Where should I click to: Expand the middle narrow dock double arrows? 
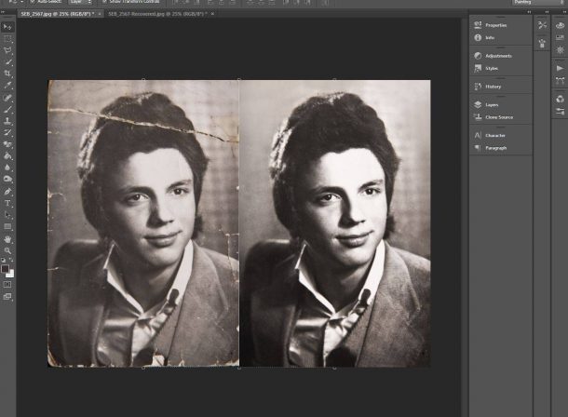tap(547, 12)
